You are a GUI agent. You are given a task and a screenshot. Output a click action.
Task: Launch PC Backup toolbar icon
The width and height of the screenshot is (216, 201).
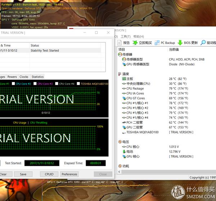[157, 43]
